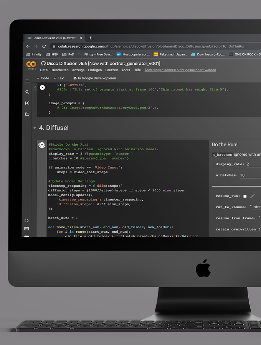
Task: Click the display_rate input field
Action: [x=253, y=164]
